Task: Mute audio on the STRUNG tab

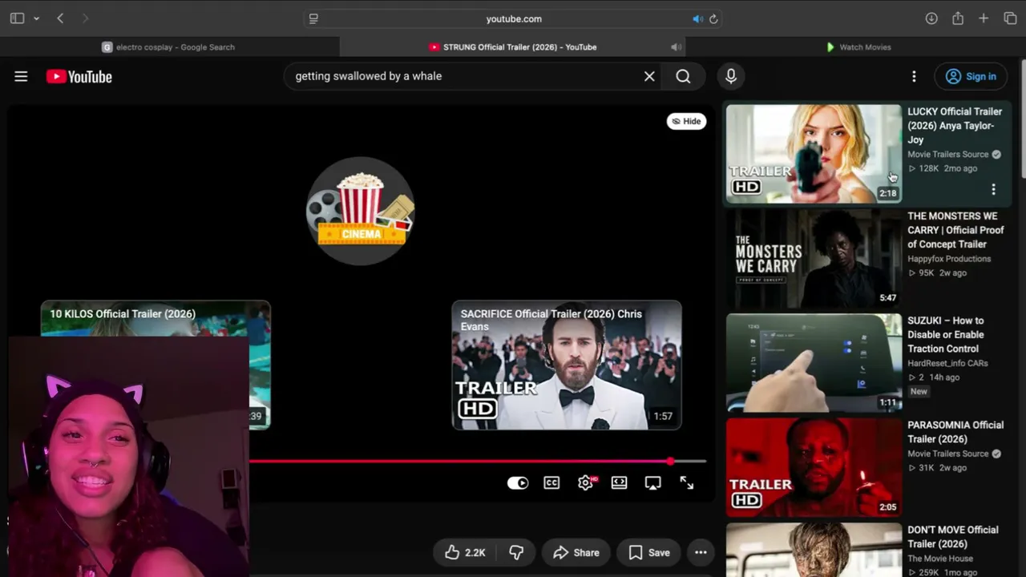Action: pyautogui.click(x=677, y=47)
